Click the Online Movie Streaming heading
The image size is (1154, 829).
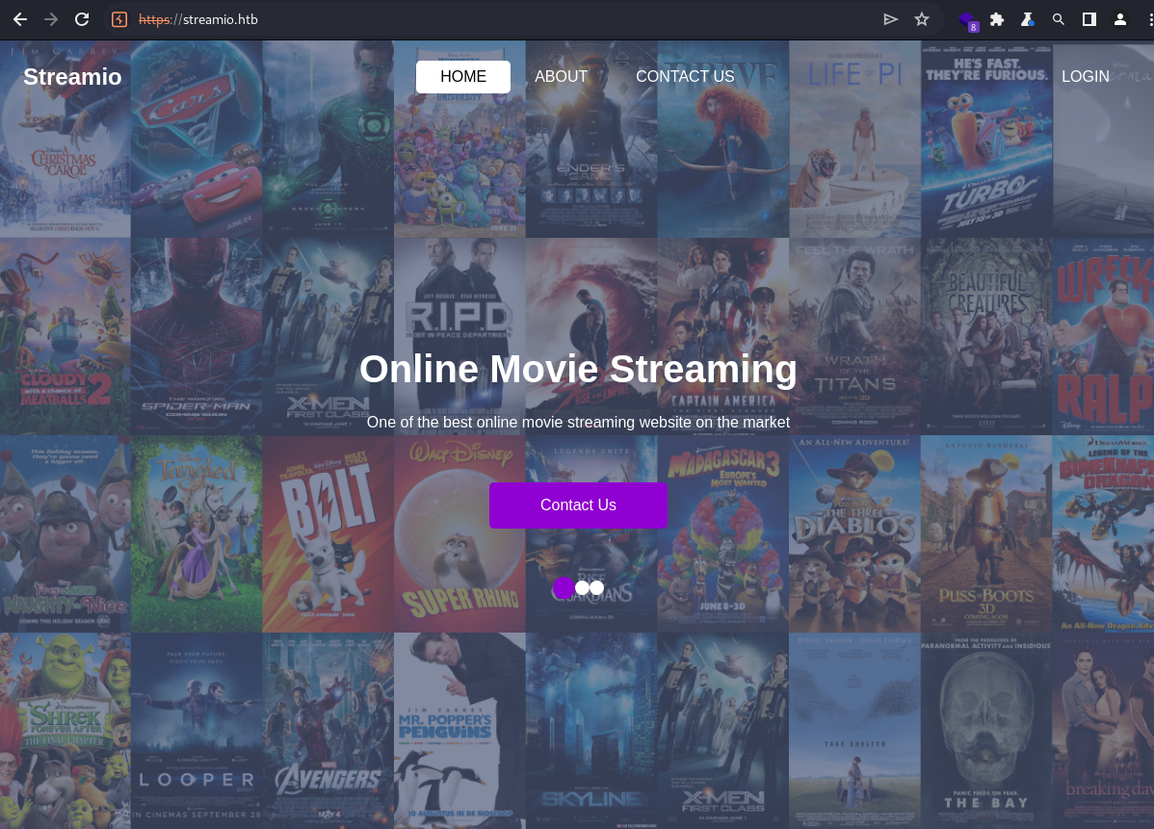point(578,369)
